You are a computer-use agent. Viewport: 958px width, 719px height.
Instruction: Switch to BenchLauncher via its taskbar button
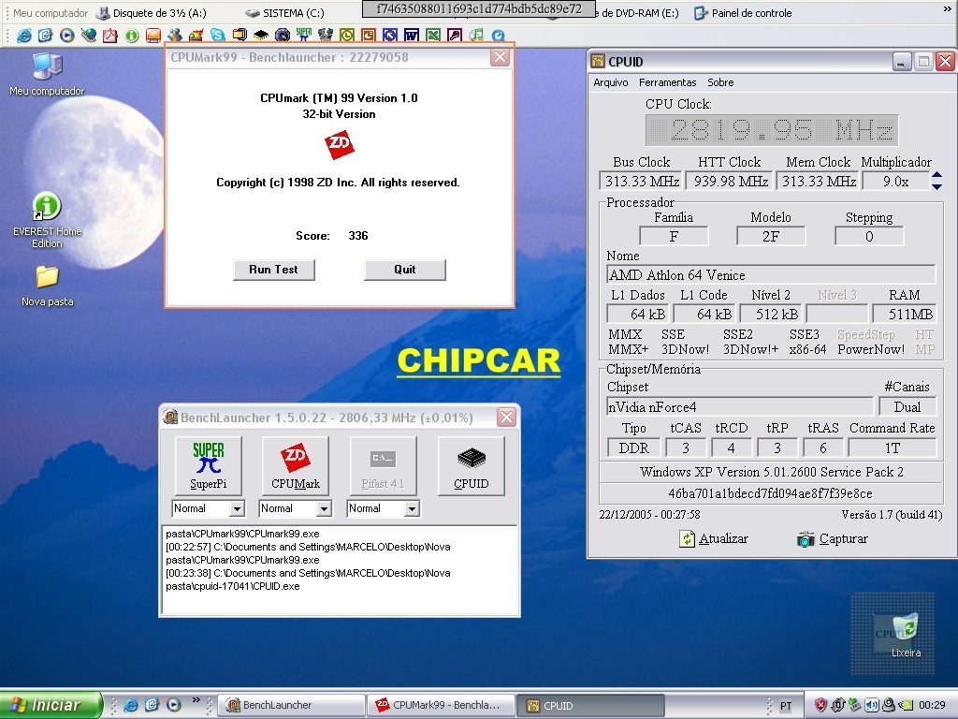(x=292, y=705)
